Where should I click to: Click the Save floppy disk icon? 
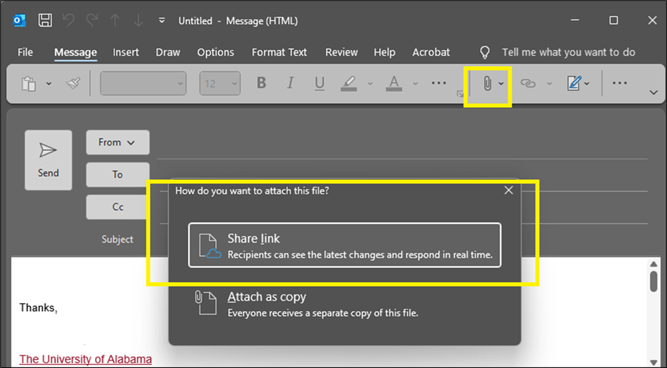click(x=45, y=20)
